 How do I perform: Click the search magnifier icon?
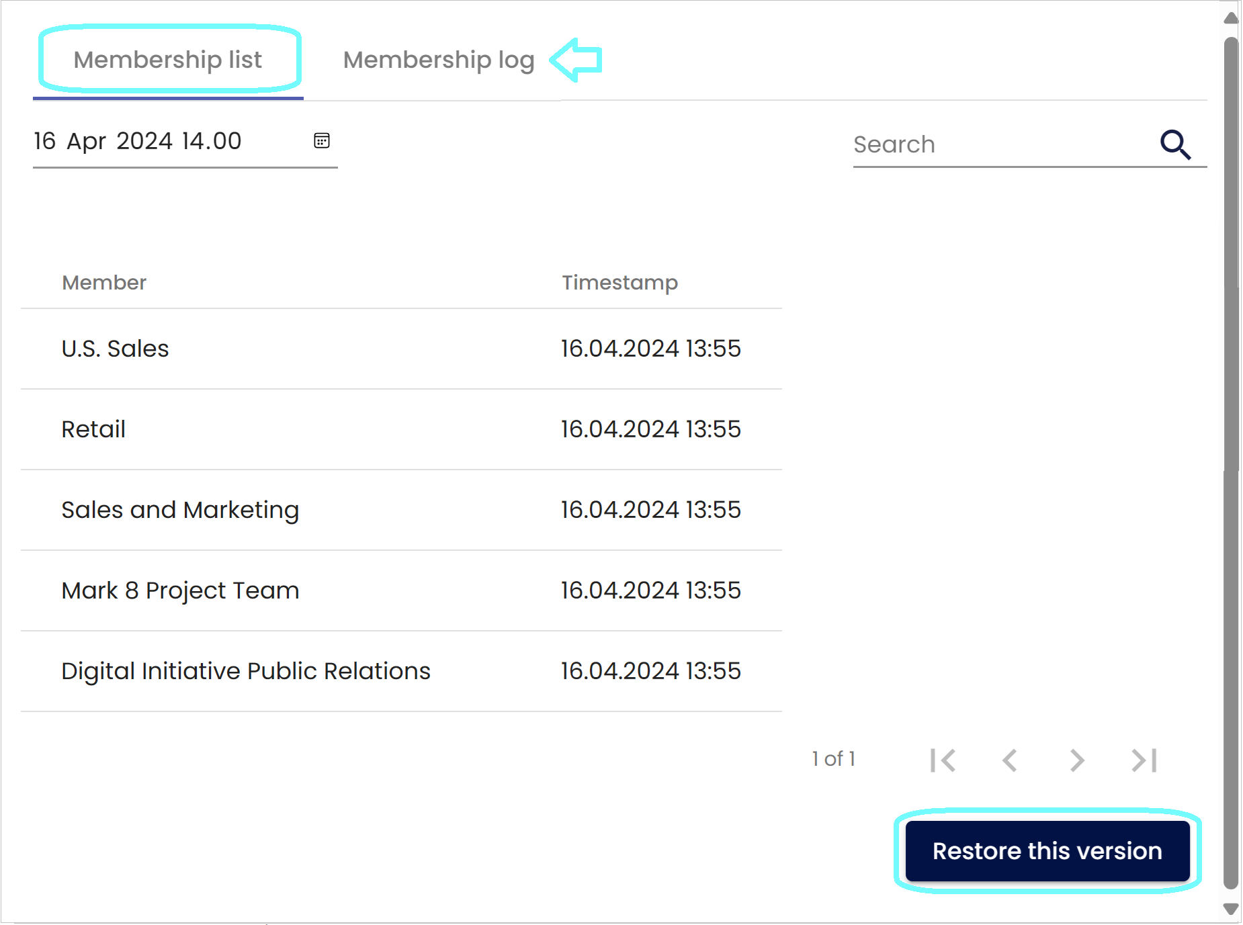(1175, 144)
